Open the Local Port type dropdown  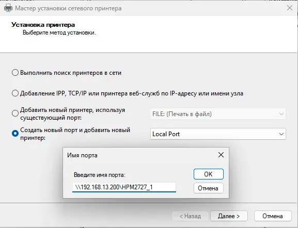(x=218, y=134)
